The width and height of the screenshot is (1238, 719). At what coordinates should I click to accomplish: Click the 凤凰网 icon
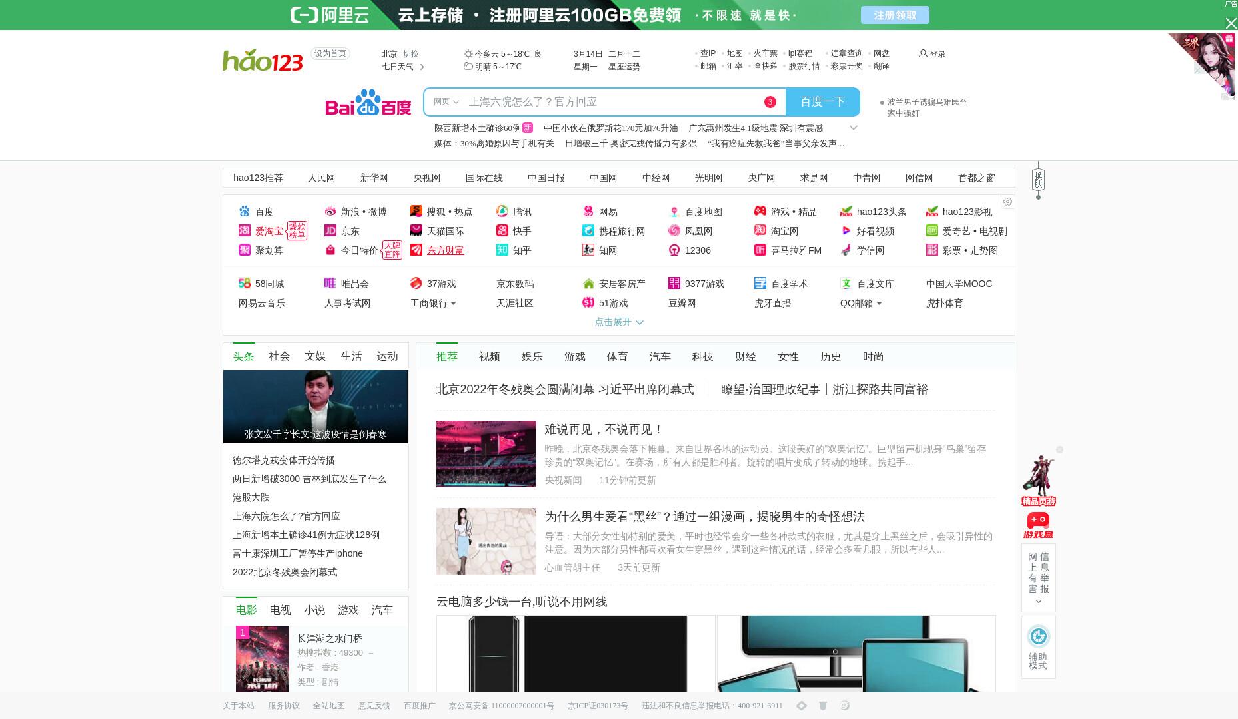click(x=674, y=231)
